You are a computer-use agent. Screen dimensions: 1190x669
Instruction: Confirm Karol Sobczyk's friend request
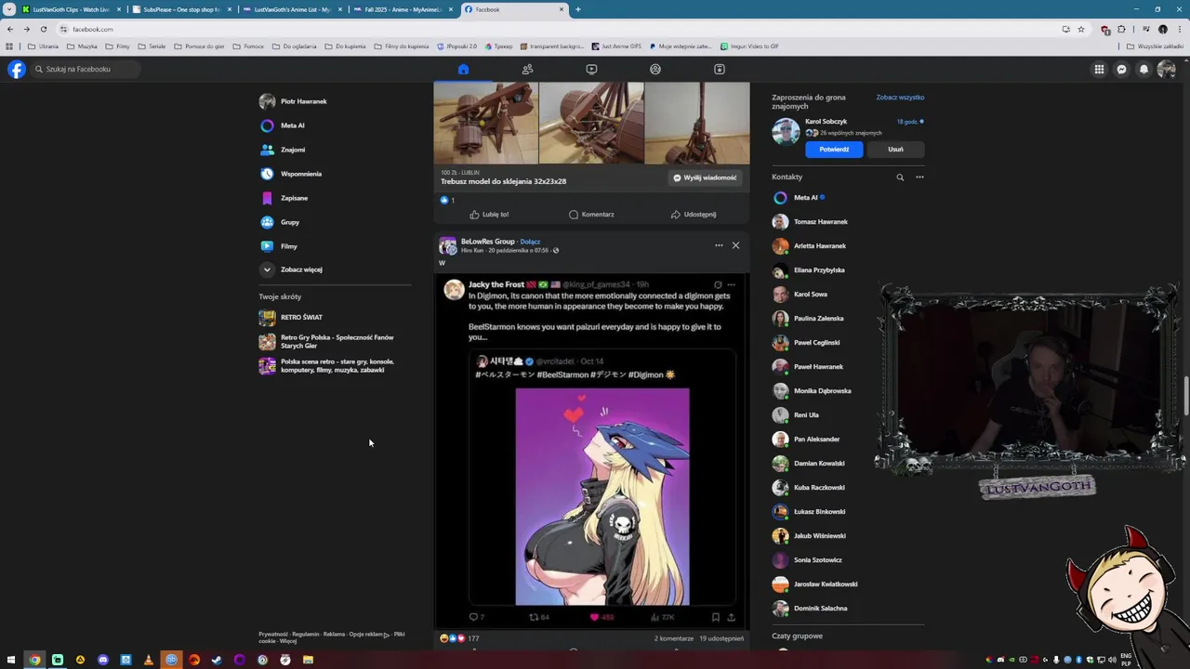(x=834, y=149)
